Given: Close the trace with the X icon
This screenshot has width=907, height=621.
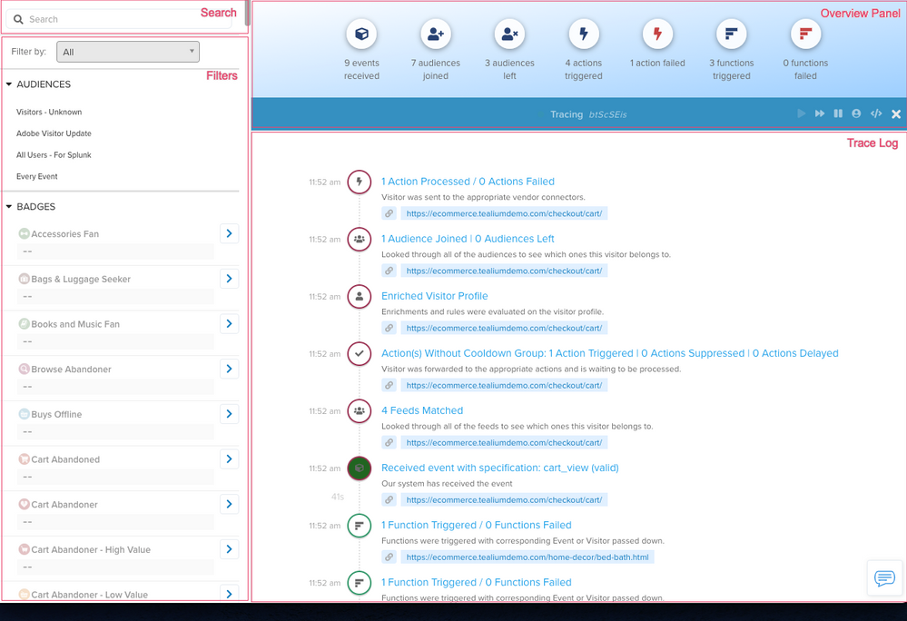Looking at the screenshot, I should 896,114.
